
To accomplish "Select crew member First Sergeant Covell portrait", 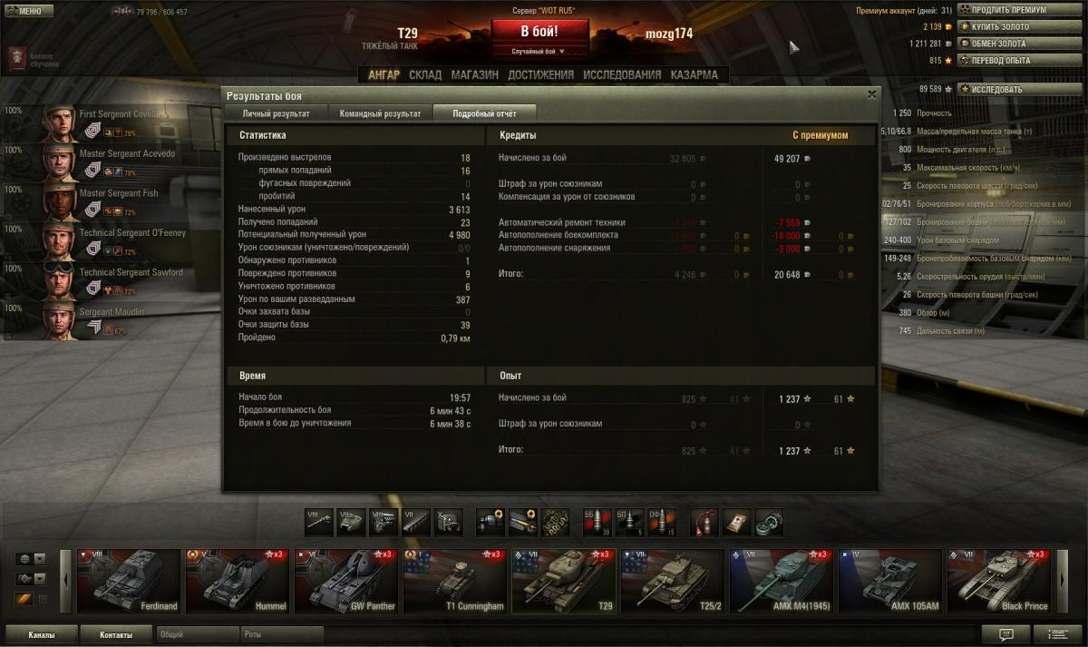I will [60, 124].
